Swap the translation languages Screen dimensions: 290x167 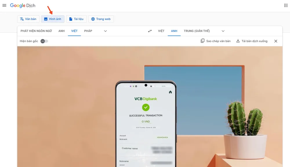coord(150,31)
